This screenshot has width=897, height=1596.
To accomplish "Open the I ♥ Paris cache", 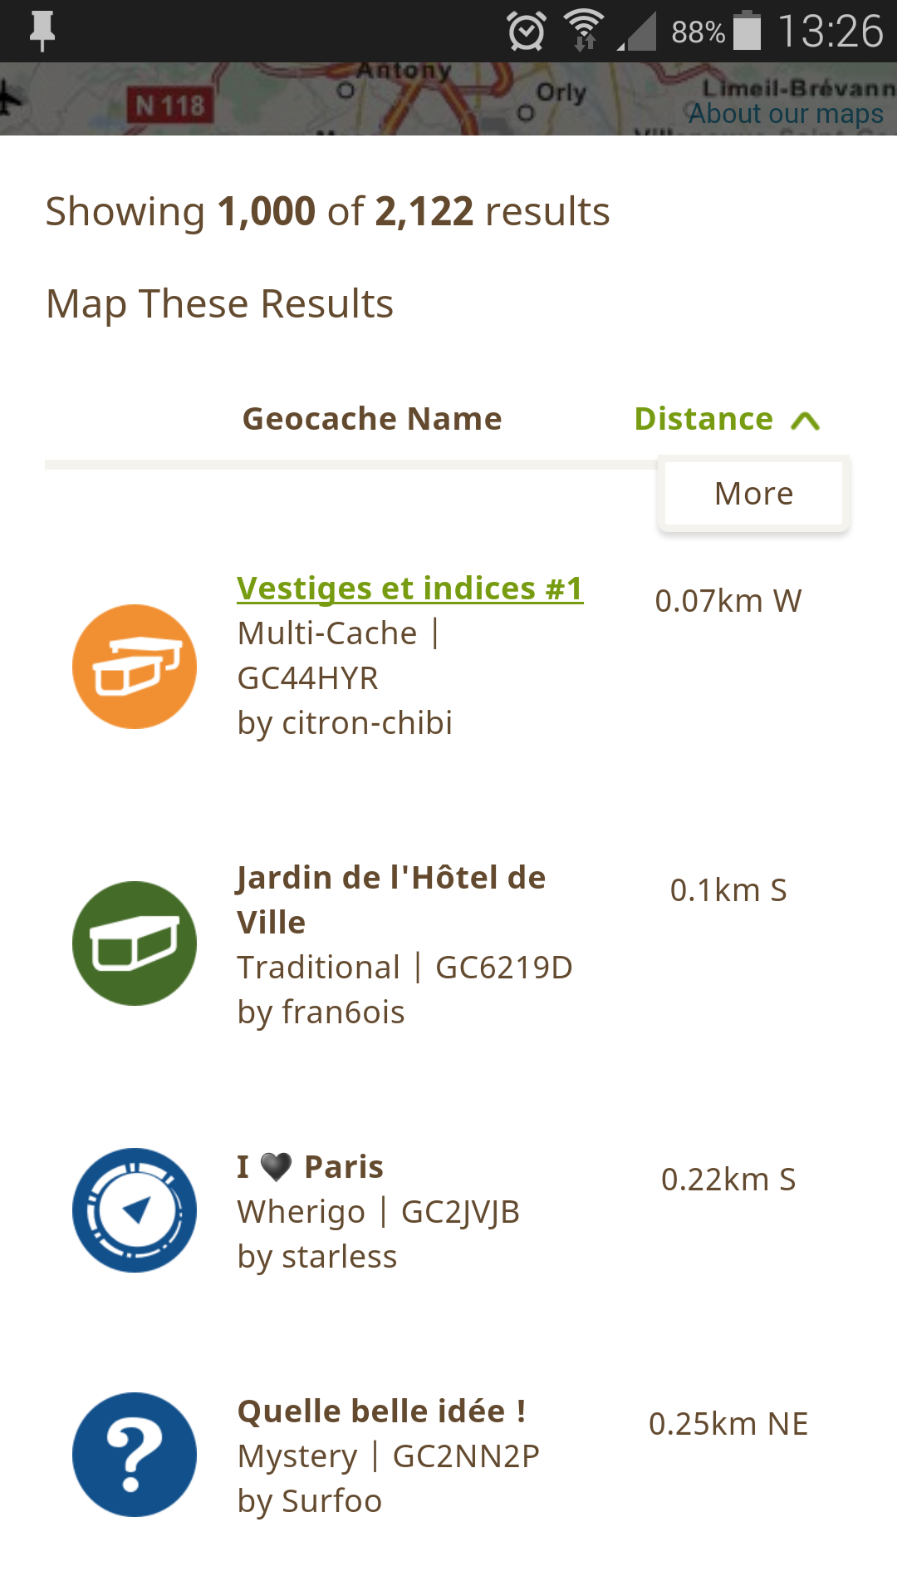I will [311, 1166].
